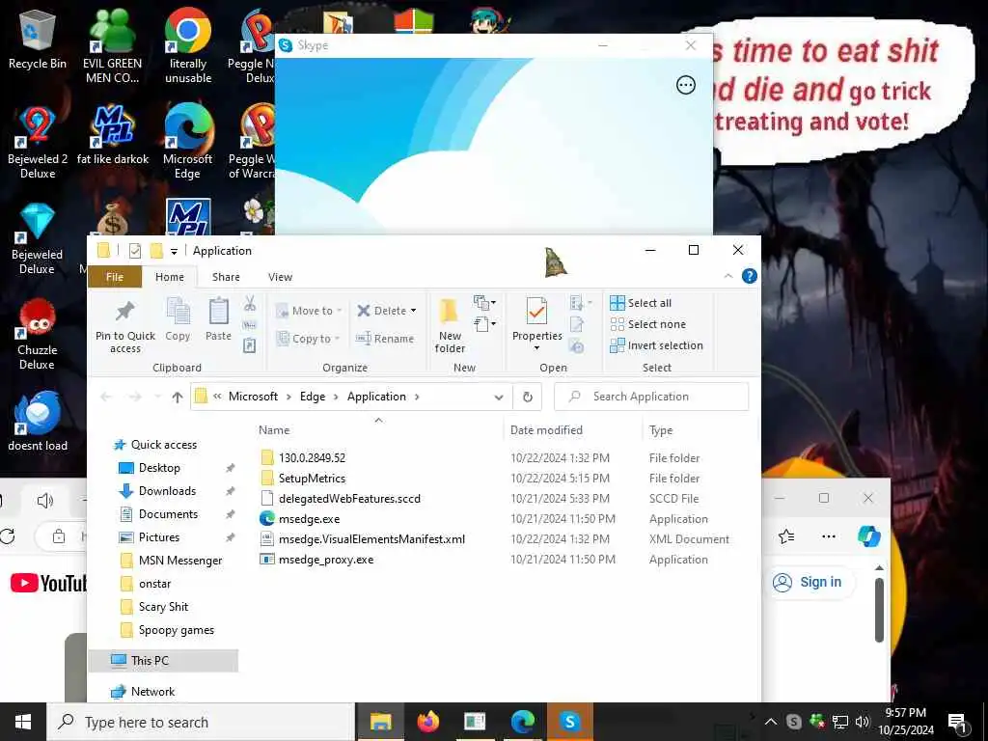Click Copilot icon in Edge window
Screen dimensions: 988x741
point(869,536)
